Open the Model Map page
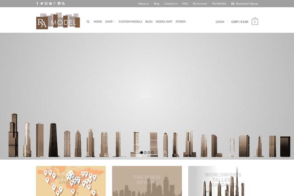The image size is (294, 196). pos(164,22)
